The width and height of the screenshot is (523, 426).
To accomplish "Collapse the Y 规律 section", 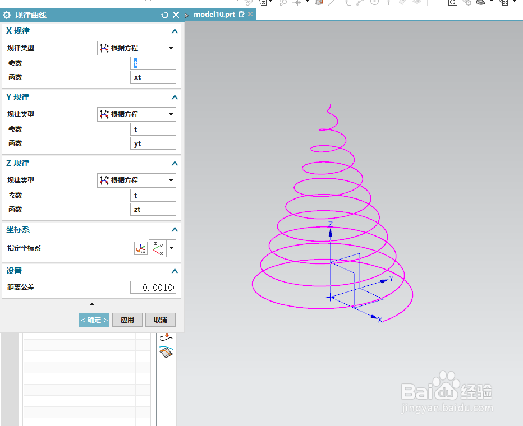I will (x=175, y=98).
